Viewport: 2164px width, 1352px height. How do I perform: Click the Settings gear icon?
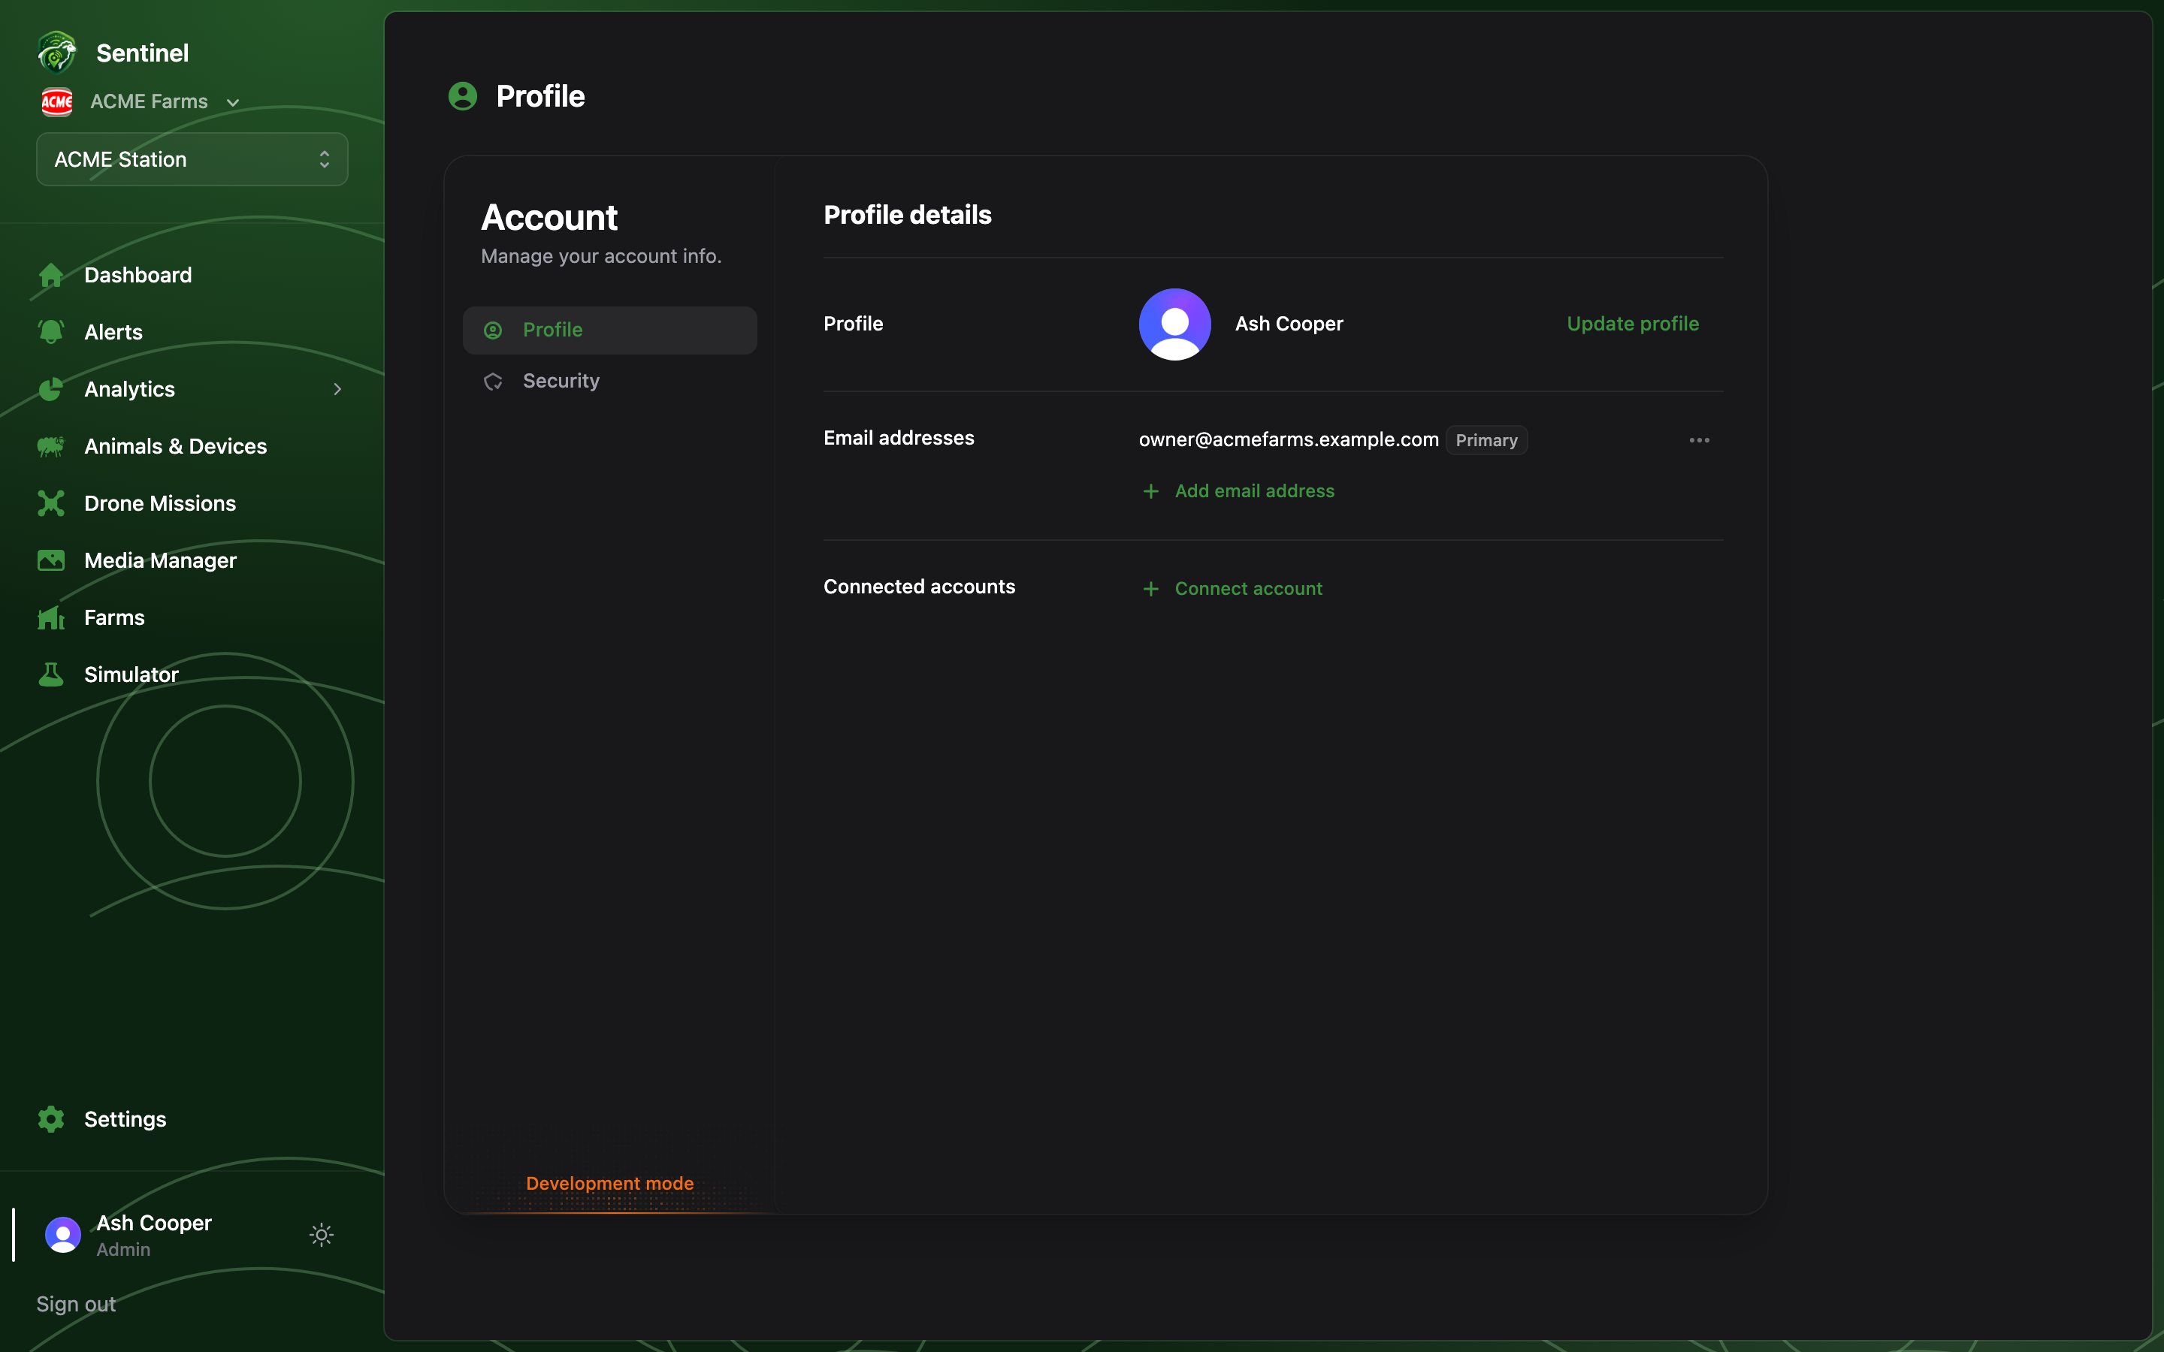[51, 1119]
